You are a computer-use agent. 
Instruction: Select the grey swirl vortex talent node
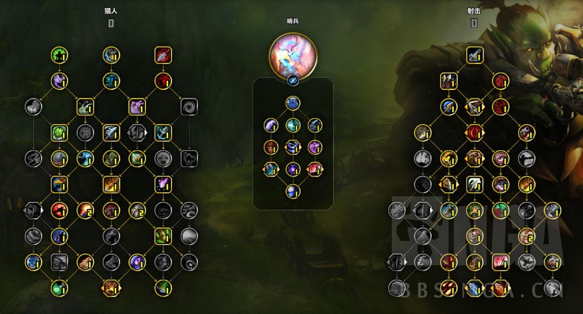[x=189, y=106]
